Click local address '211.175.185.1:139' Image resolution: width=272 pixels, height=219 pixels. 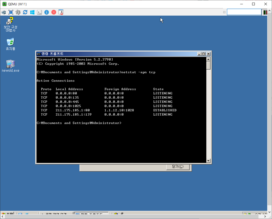tap(74, 115)
